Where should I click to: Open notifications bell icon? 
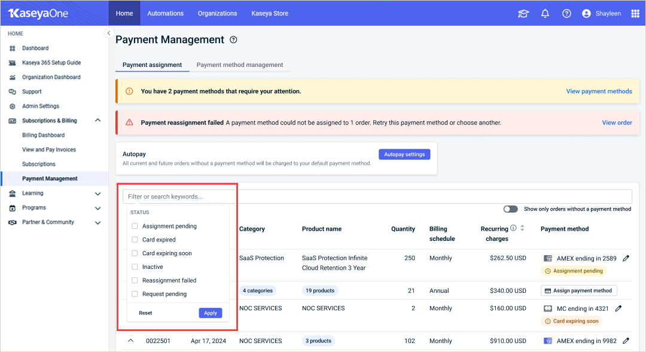point(545,14)
